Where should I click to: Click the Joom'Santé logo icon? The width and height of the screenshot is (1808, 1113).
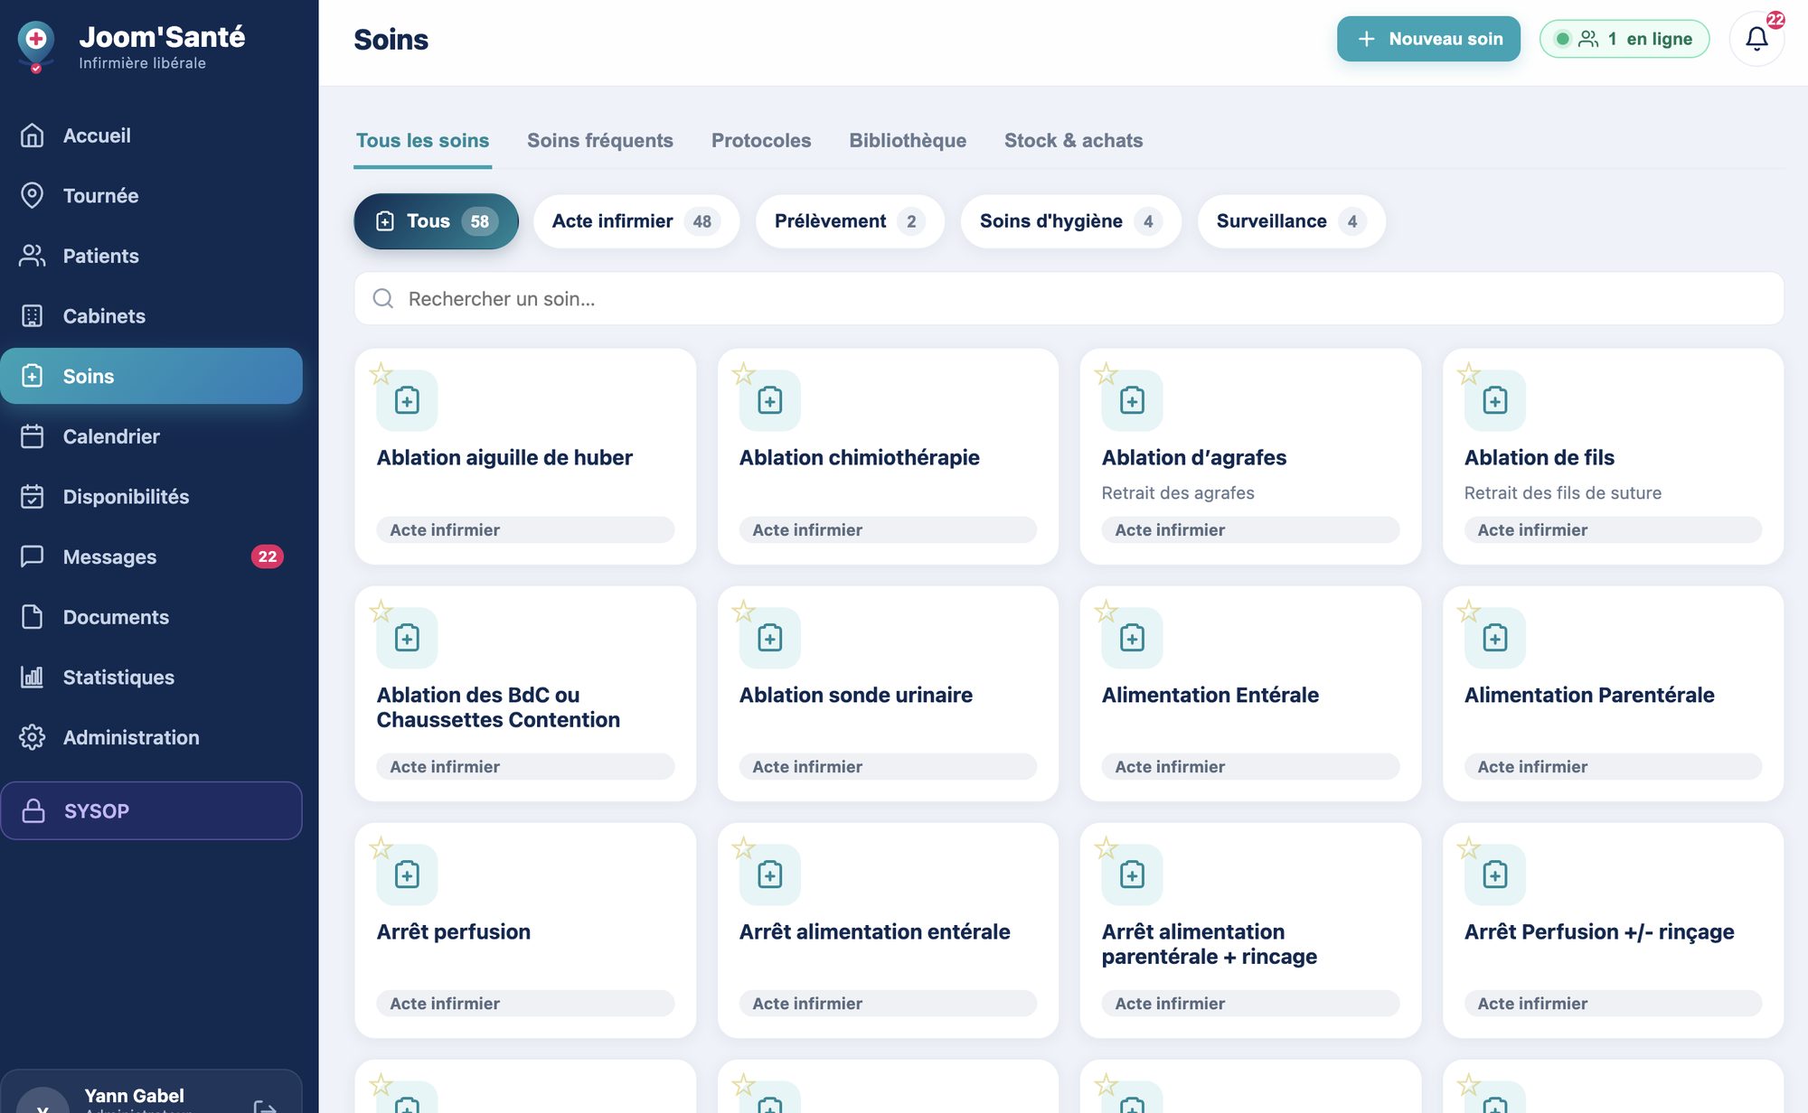click(36, 45)
